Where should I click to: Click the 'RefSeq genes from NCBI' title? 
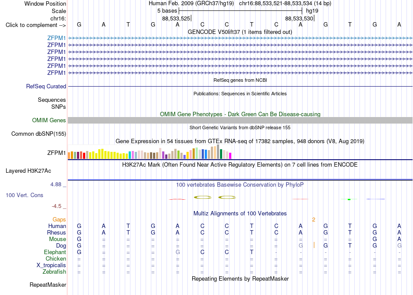240,80
